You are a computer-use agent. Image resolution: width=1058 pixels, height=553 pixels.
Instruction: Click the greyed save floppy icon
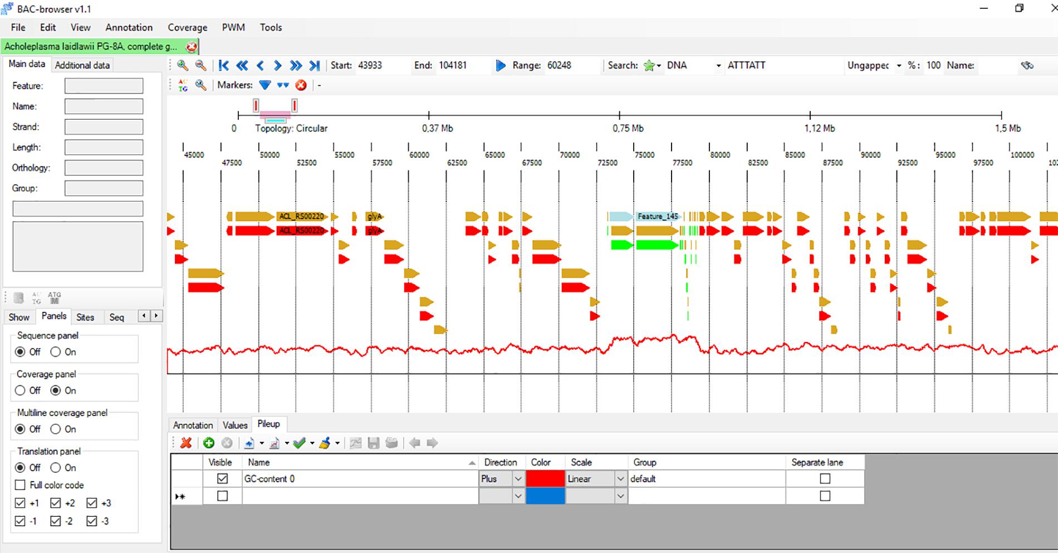pos(374,443)
